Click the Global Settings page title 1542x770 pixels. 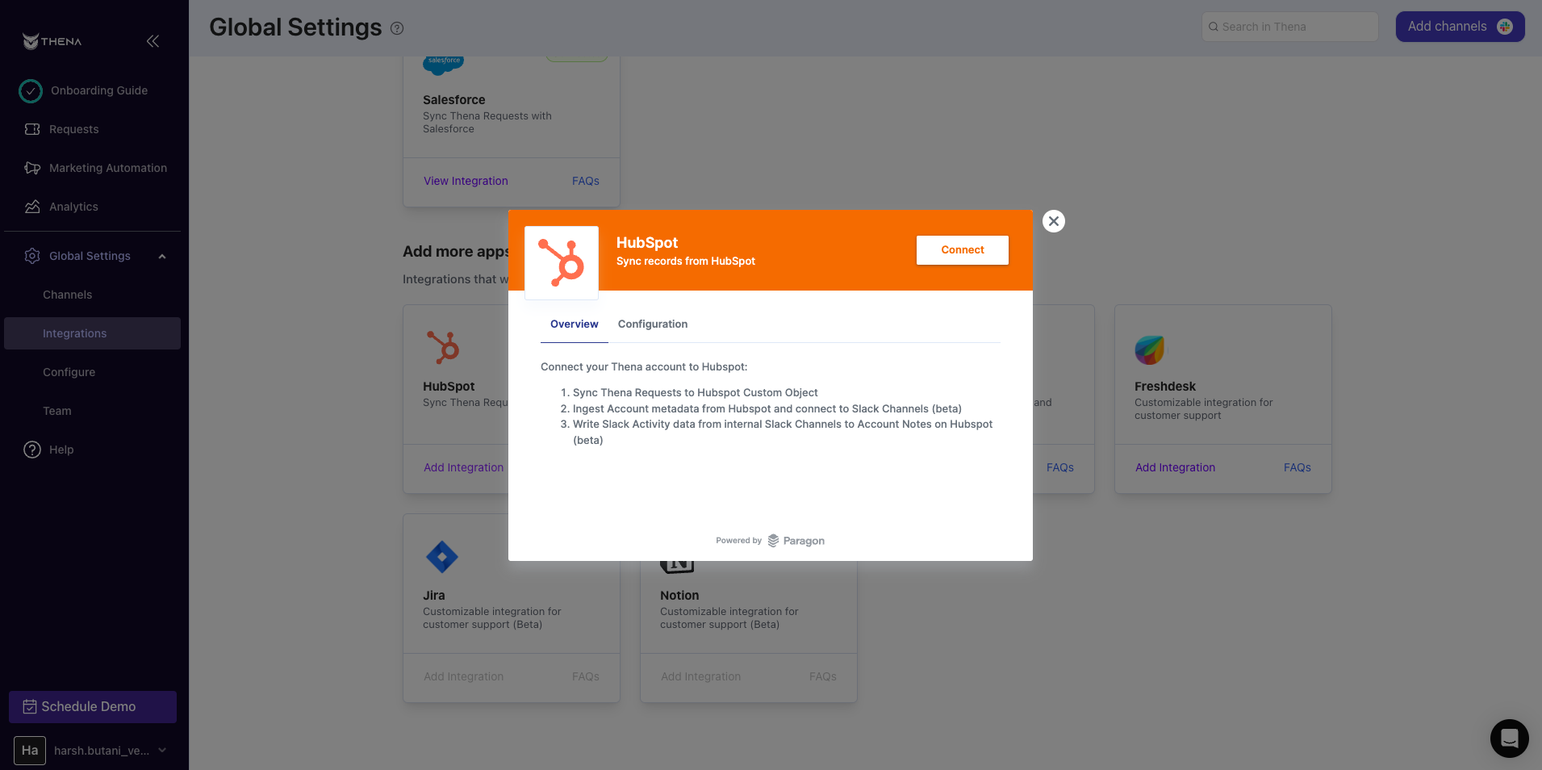click(295, 27)
